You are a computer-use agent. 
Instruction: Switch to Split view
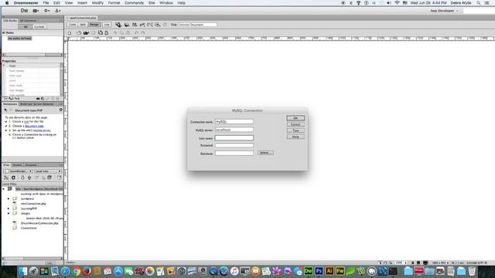83,25
